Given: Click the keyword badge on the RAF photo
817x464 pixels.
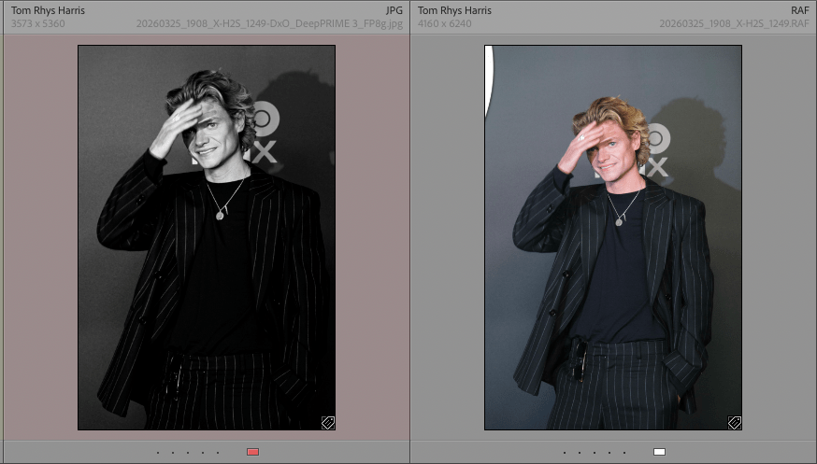Looking at the screenshot, I should coord(735,422).
